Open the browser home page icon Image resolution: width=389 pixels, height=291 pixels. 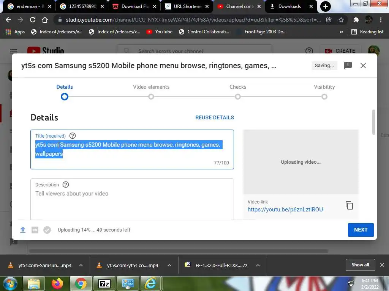(45, 20)
